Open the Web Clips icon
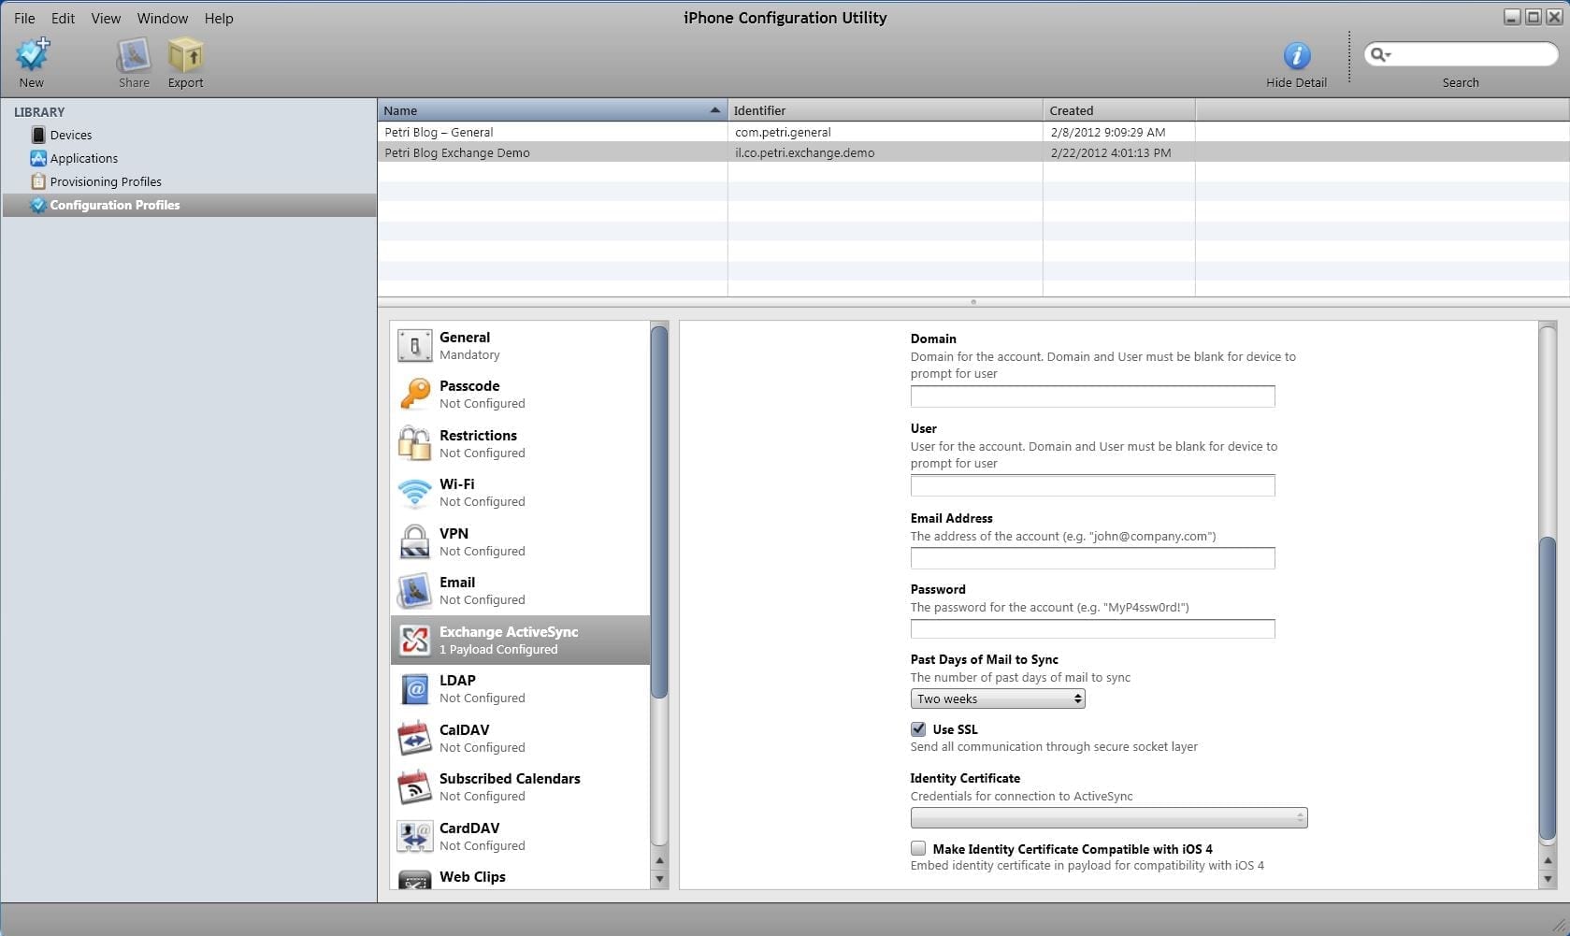This screenshot has width=1570, height=936. point(414,879)
